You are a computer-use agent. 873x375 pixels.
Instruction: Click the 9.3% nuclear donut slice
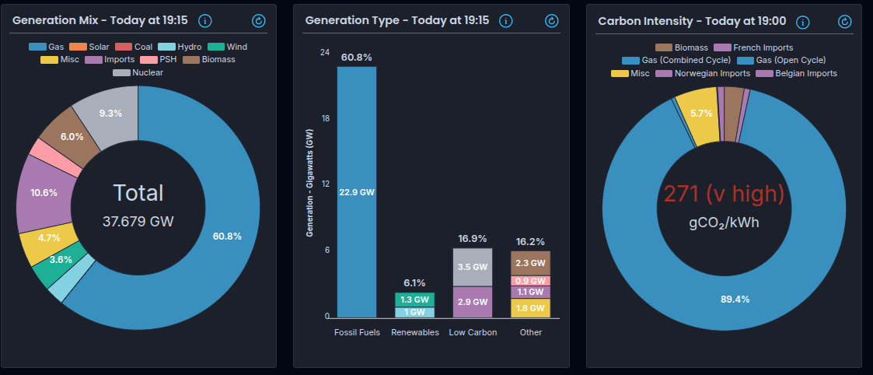coord(110,113)
